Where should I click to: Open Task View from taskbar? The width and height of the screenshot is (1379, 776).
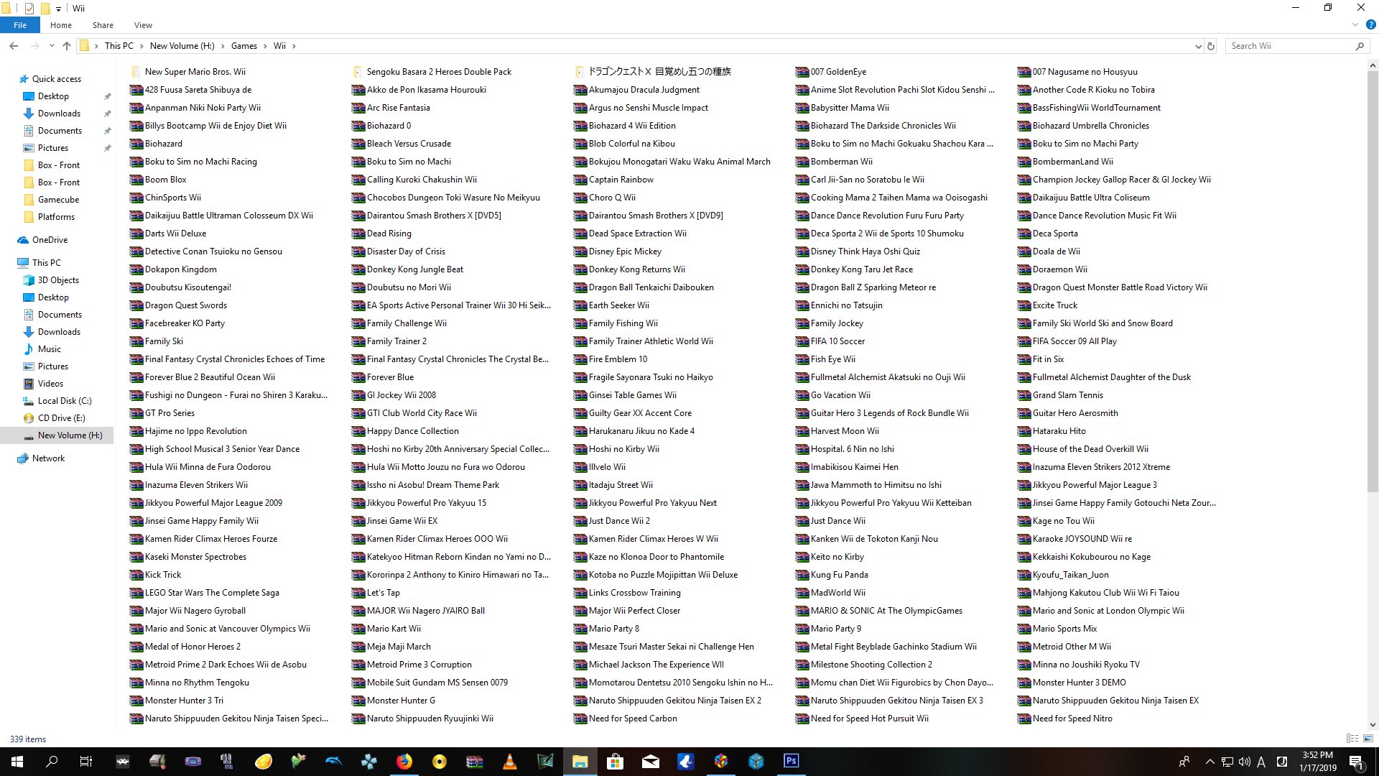(86, 762)
